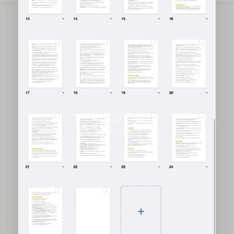Show the page 22 options menu chevron
234x234 pixels.
(111, 167)
